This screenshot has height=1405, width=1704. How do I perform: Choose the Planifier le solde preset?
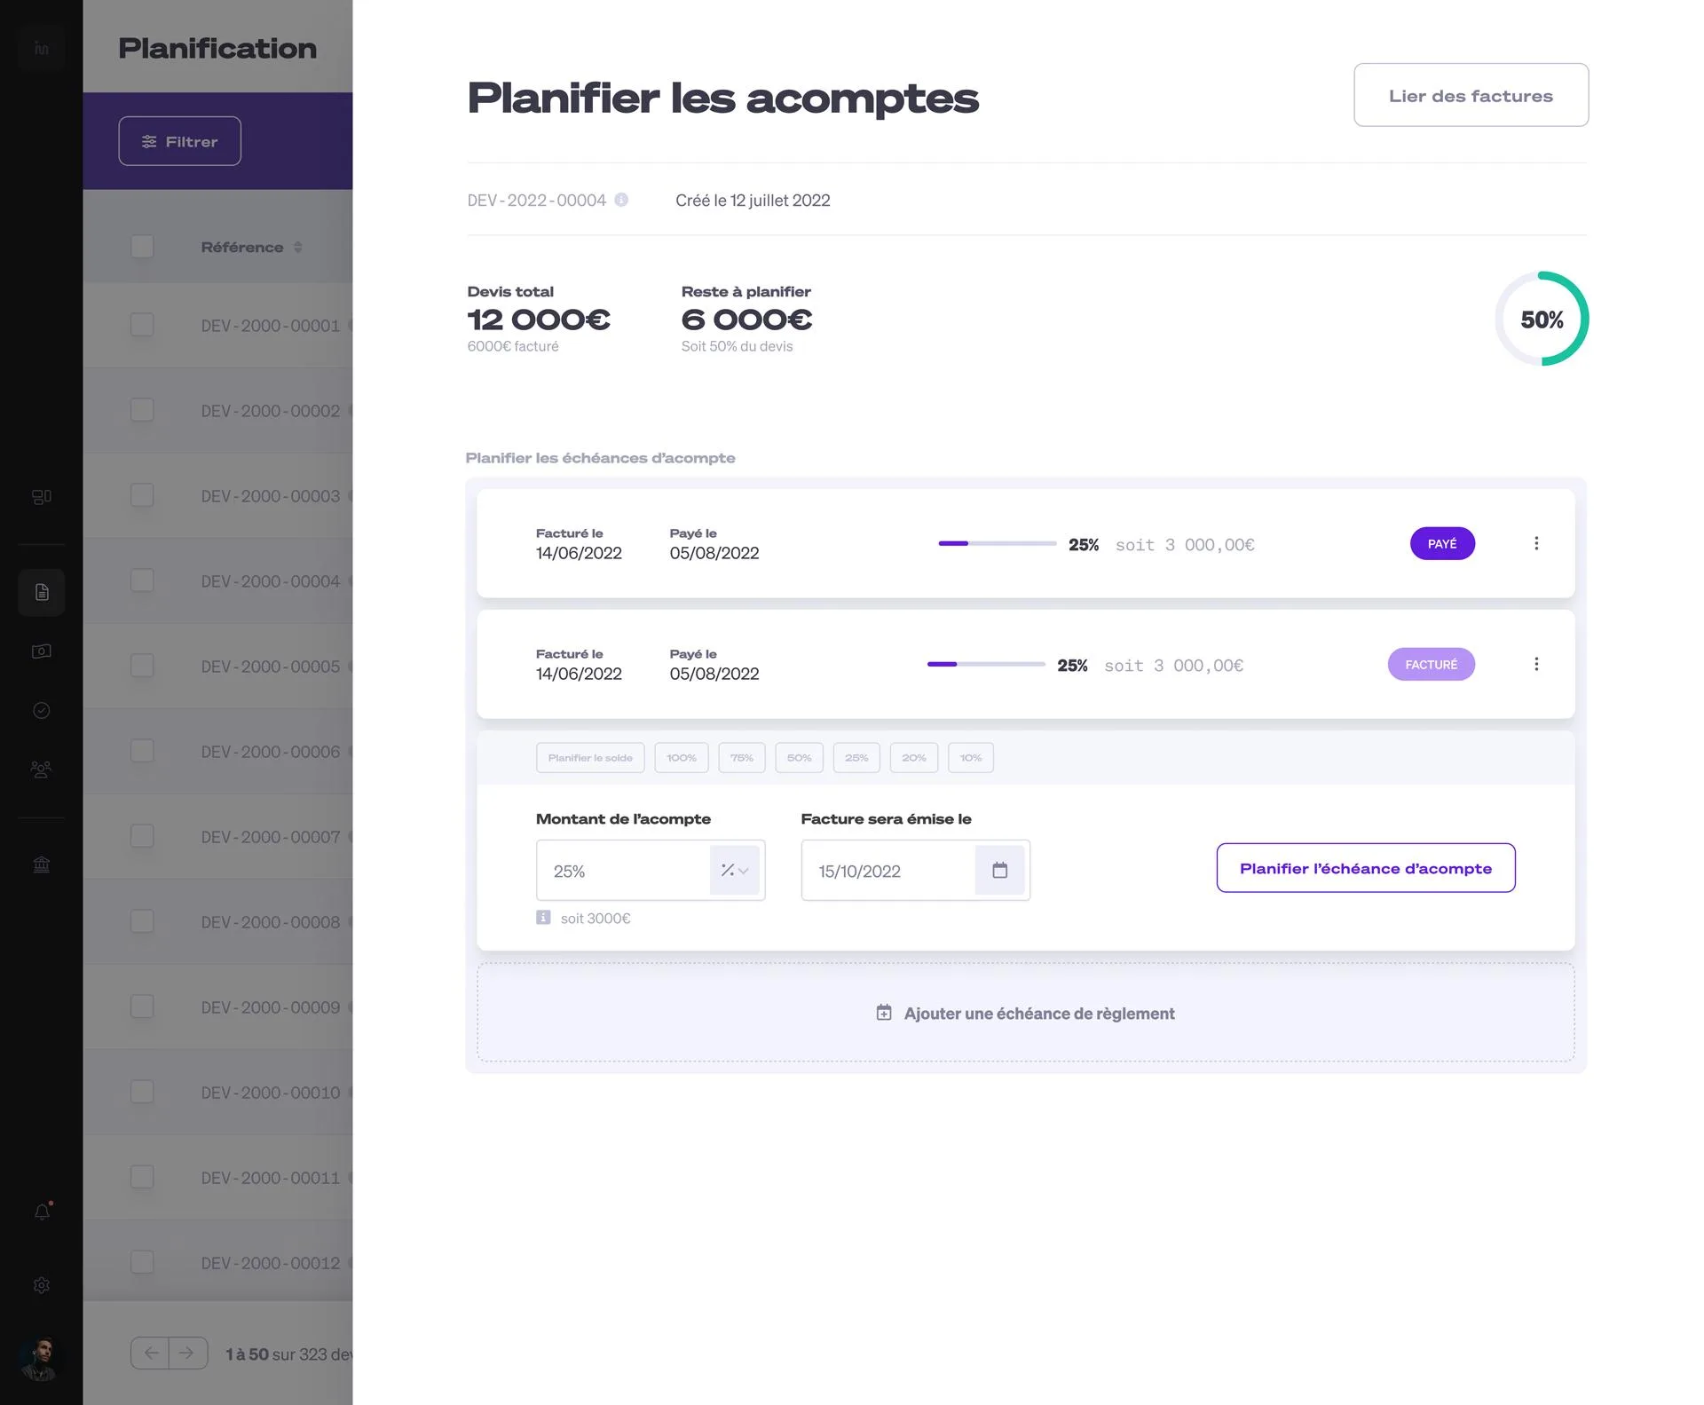point(590,758)
